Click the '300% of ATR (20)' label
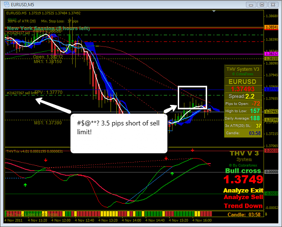Viewport: 282px width, 227px height. coord(22,21)
